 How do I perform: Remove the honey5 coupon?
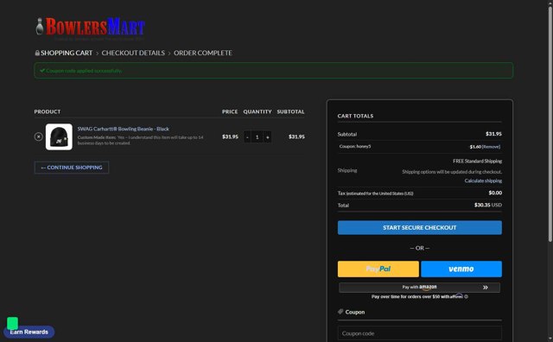point(491,147)
